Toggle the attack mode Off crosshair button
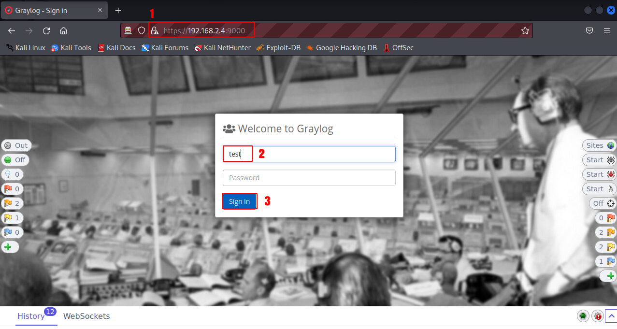This screenshot has height=329, width=617. 603,203
